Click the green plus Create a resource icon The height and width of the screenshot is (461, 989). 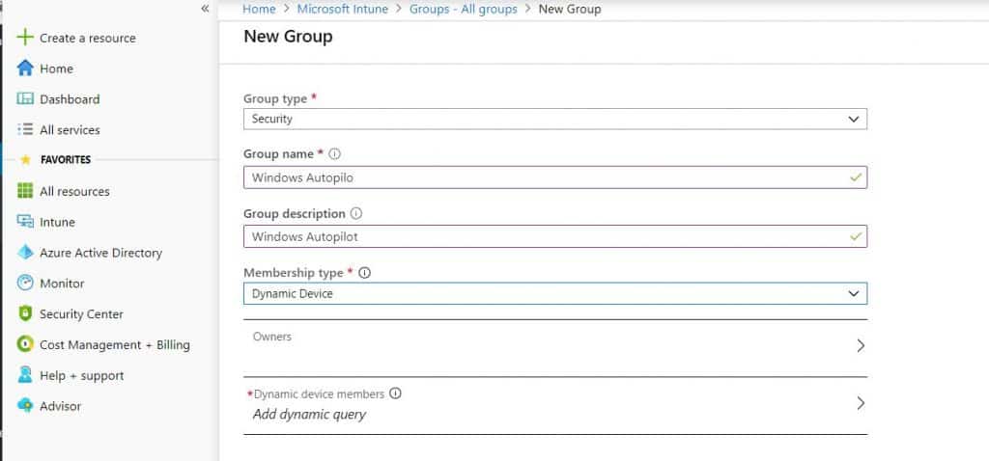pos(24,38)
